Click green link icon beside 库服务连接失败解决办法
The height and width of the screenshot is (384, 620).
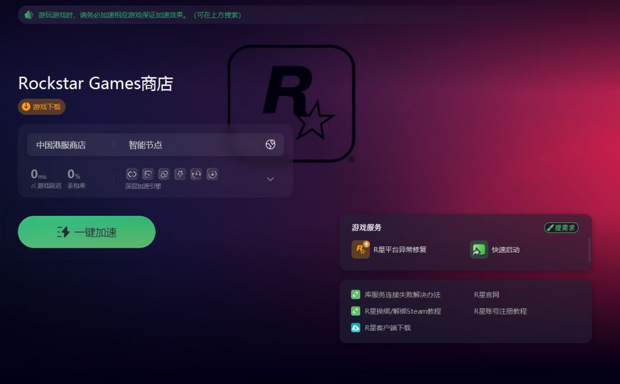355,294
